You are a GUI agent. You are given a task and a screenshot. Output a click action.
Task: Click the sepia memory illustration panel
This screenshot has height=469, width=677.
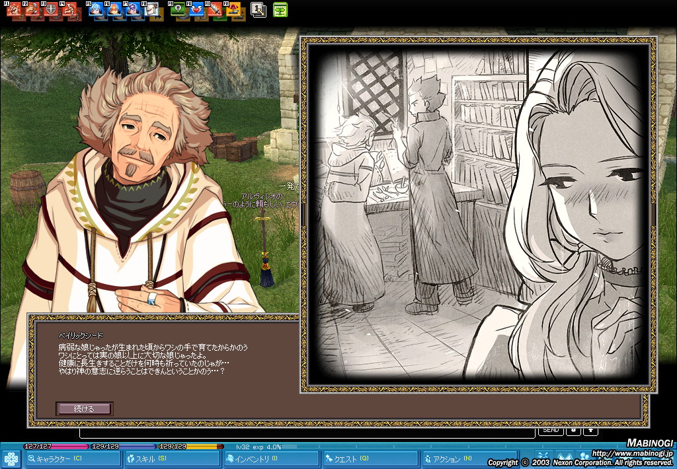[479, 215]
